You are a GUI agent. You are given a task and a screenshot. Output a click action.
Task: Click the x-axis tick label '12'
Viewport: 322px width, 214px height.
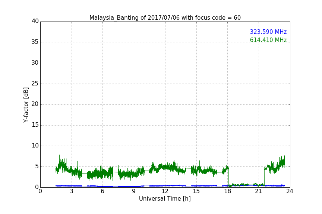165,191
